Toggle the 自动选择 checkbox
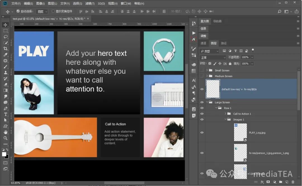 coord(18,11)
